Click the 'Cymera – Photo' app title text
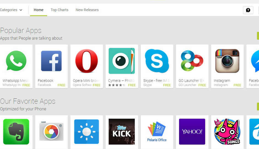The width and height of the screenshot is (259, 149). click(x=121, y=81)
